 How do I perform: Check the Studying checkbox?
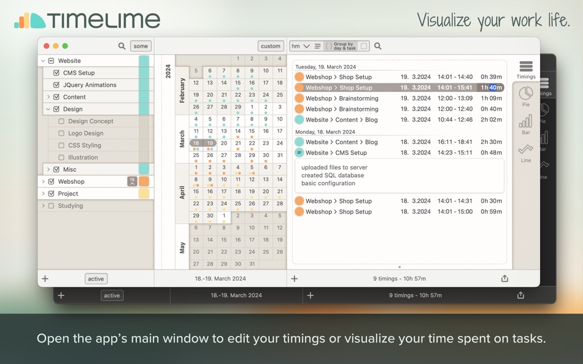(52, 205)
